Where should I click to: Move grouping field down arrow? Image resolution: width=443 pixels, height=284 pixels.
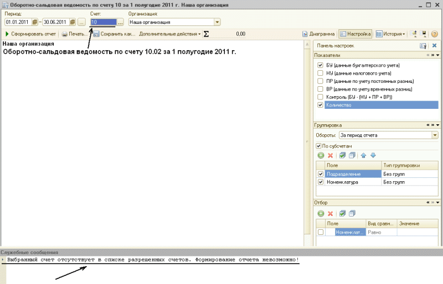373,155
